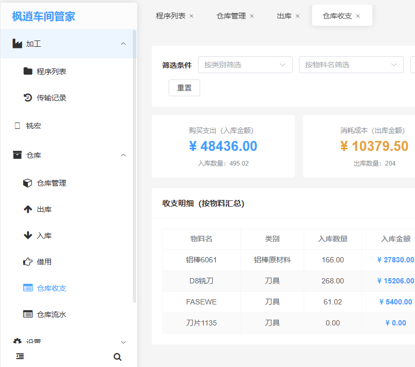Open menu search with the magnifier icon
415x367 pixels.
pyautogui.click(x=118, y=357)
